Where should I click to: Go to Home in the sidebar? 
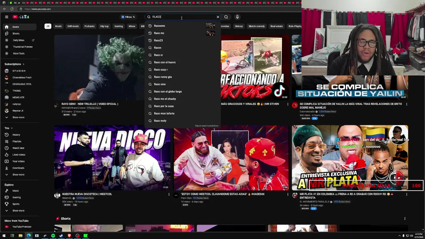click(x=20, y=27)
